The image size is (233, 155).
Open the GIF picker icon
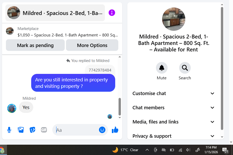[44, 130]
